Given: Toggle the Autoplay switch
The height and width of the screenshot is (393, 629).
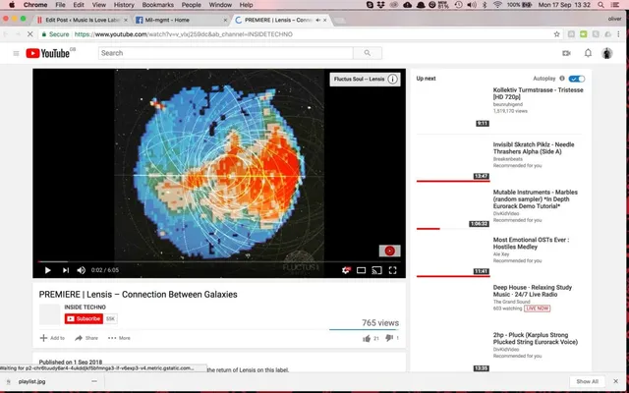Looking at the screenshot, I should tap(577, 79).
